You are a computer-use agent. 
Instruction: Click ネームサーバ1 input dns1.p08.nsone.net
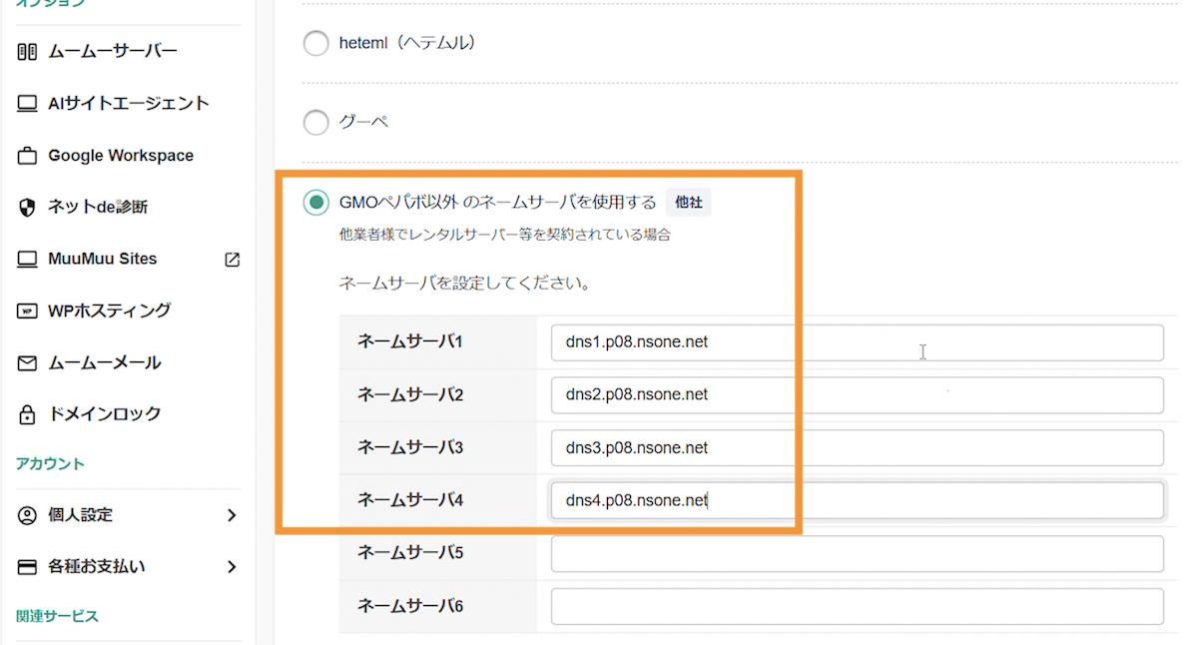pos(857,342)
